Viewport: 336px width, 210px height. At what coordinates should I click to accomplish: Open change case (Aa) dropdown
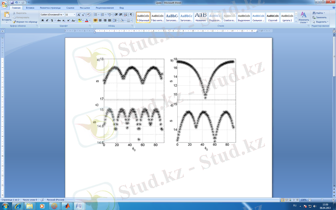pos(74,20)
